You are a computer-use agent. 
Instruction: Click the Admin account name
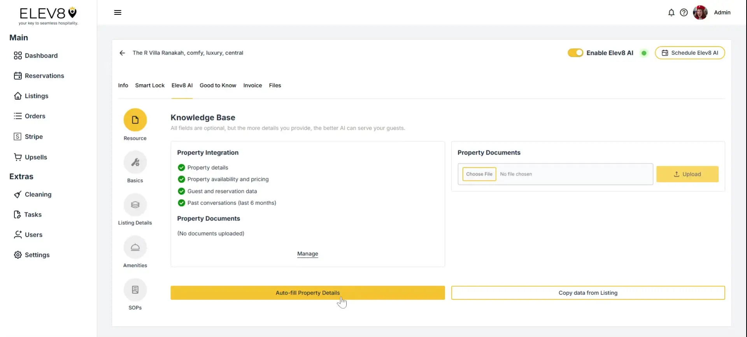click(x=722, y=12)
